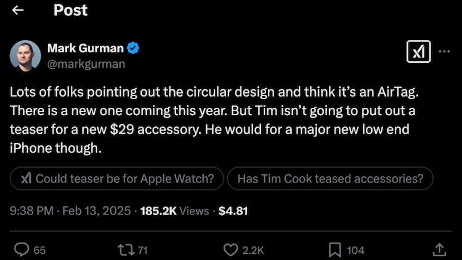Screen dimensions: 462x260
Task: Reply to the post via comment icon
Action: [22, 250]
